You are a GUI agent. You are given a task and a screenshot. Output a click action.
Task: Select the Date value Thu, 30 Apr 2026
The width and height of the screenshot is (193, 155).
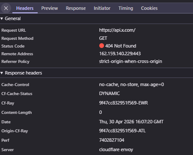pyautogui.click(x=131, y=122)
